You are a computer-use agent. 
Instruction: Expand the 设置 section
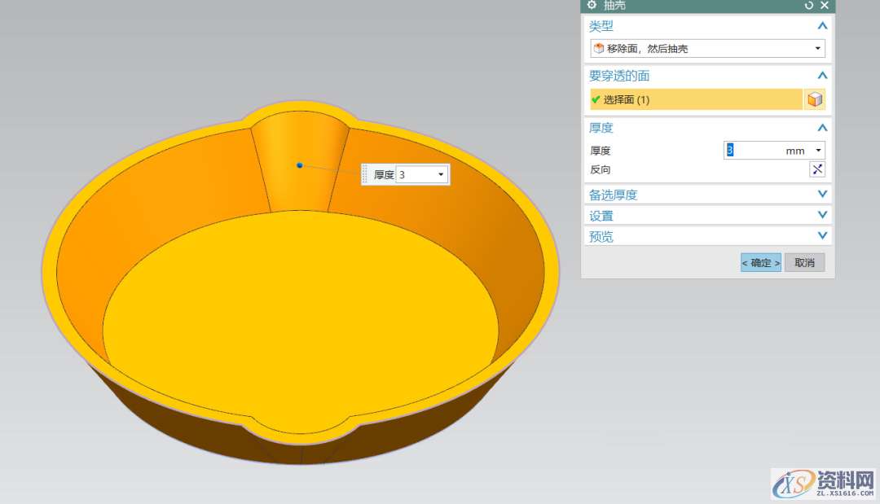pos(822,216)
